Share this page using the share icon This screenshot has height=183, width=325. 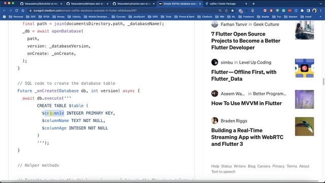[x=226, y=11]
